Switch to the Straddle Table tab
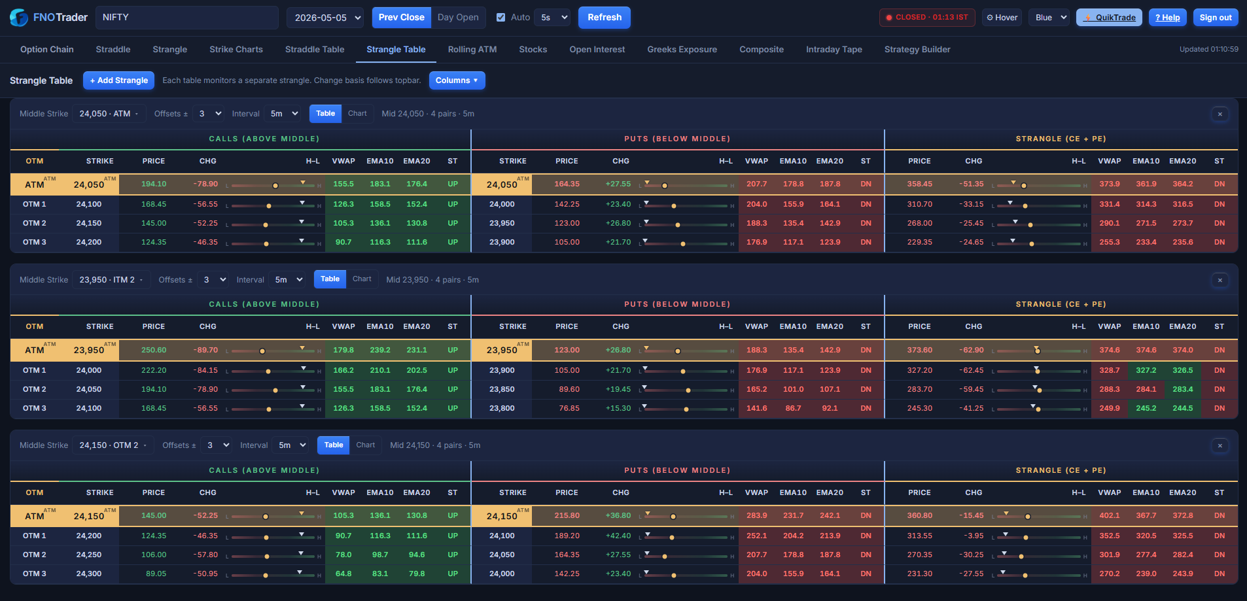 315,50
